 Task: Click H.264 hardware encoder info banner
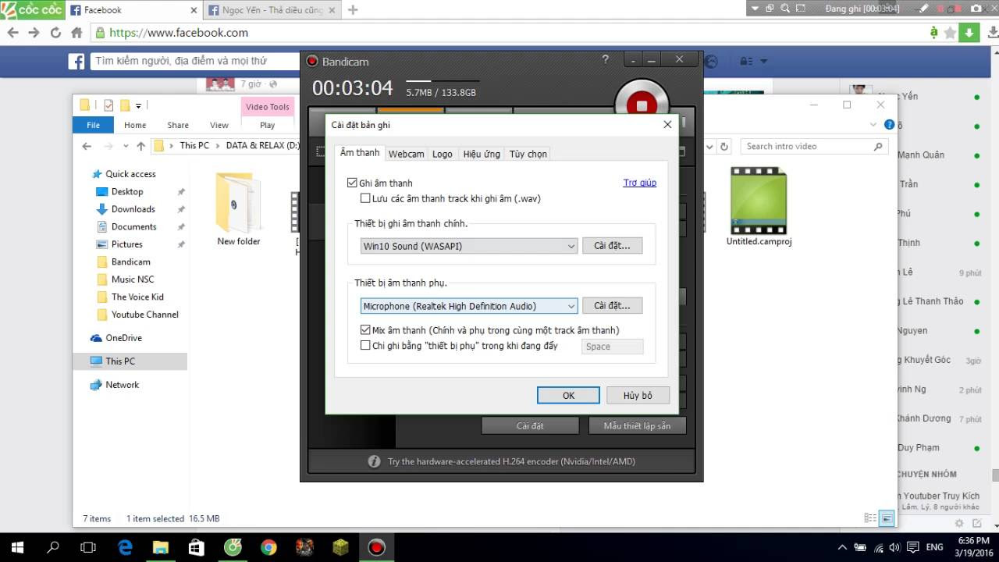click(x=501, y=461)
